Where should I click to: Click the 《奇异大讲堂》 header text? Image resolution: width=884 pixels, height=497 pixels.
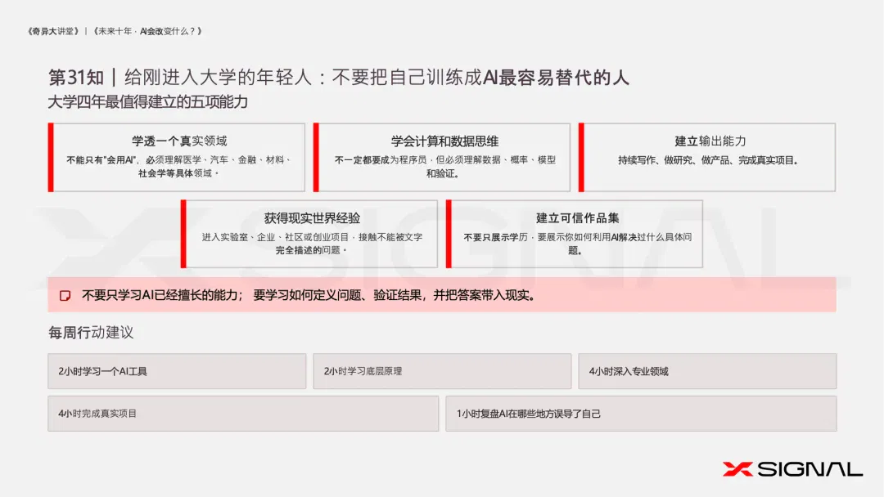pos(53,31)
